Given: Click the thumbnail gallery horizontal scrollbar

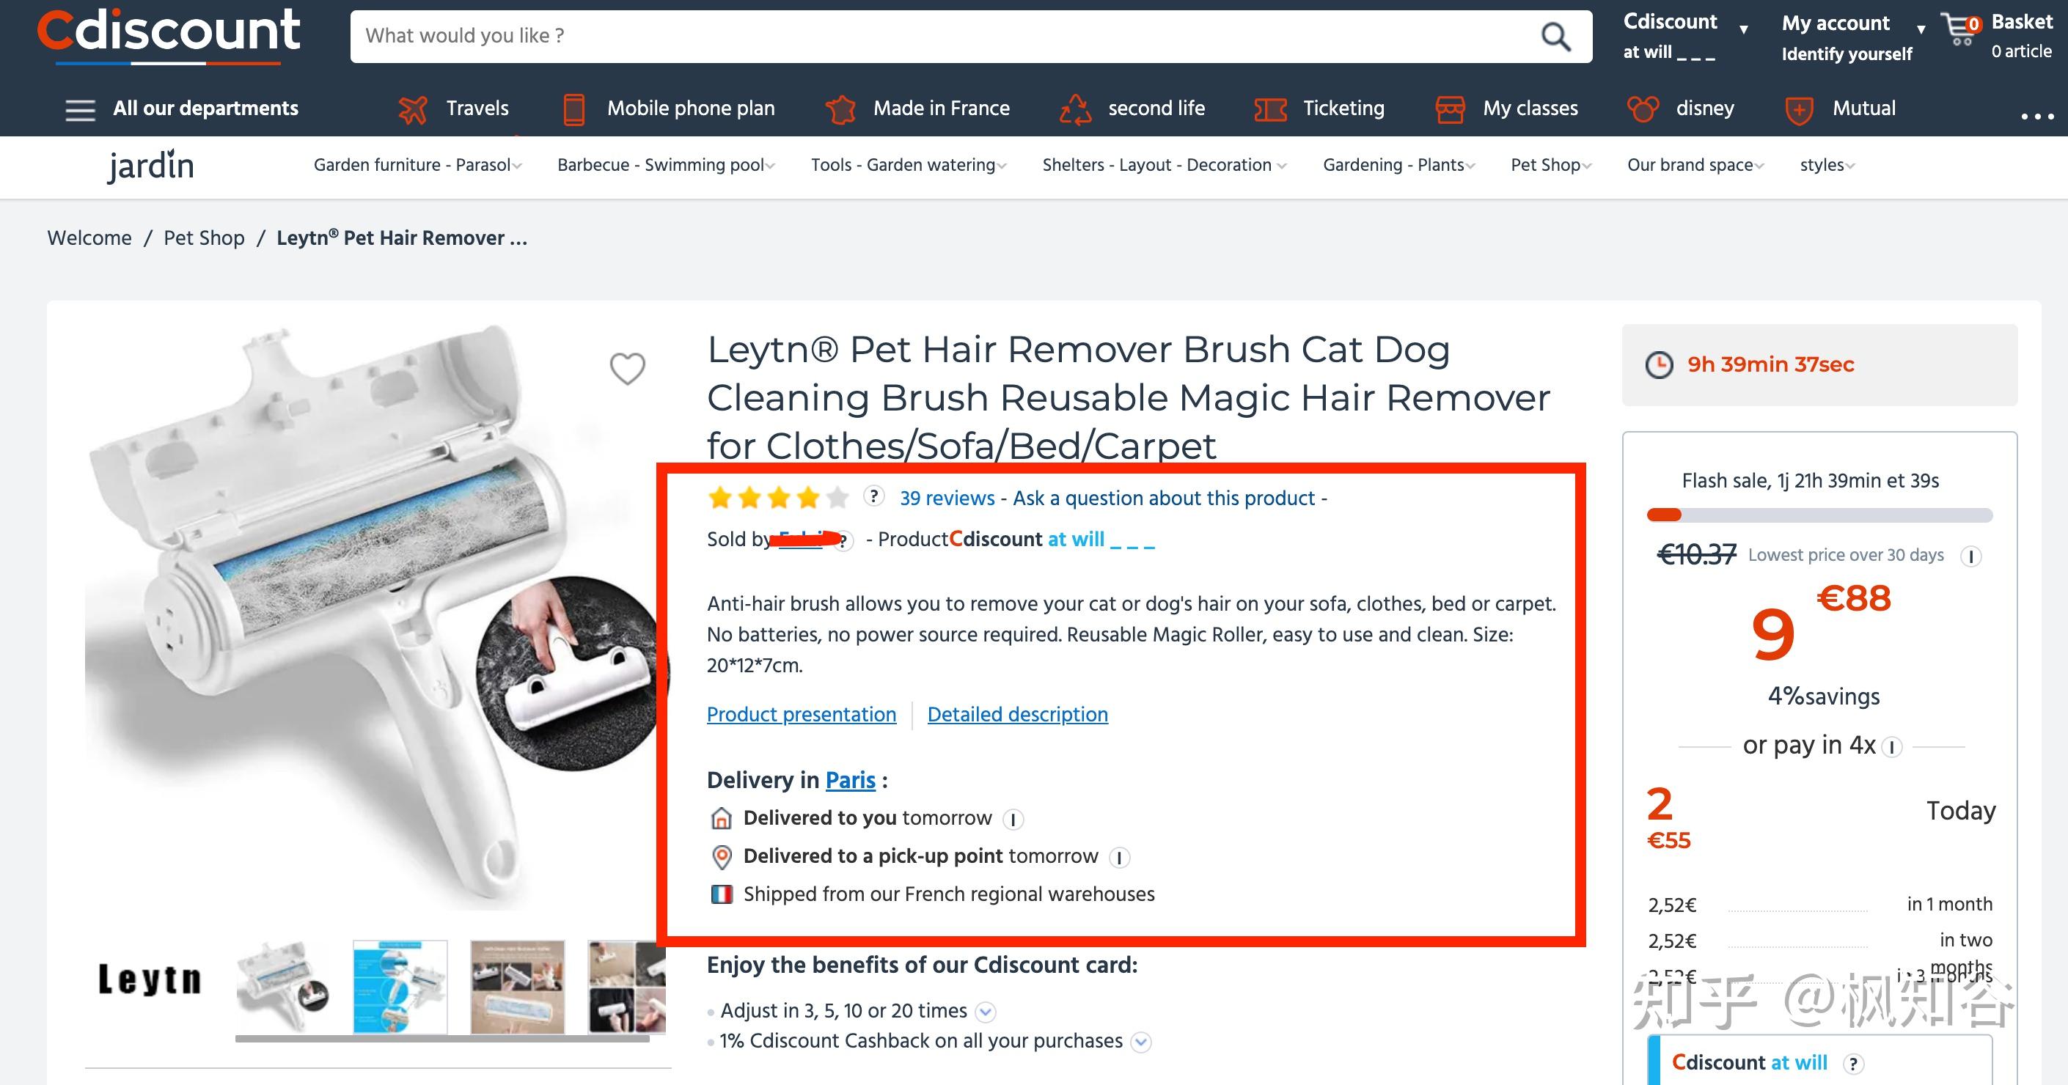Looking at the screenshot, I should [x=441, y=1039].
